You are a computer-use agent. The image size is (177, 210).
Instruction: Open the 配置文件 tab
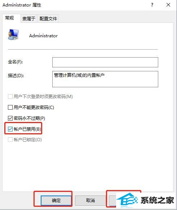[48, 18]
